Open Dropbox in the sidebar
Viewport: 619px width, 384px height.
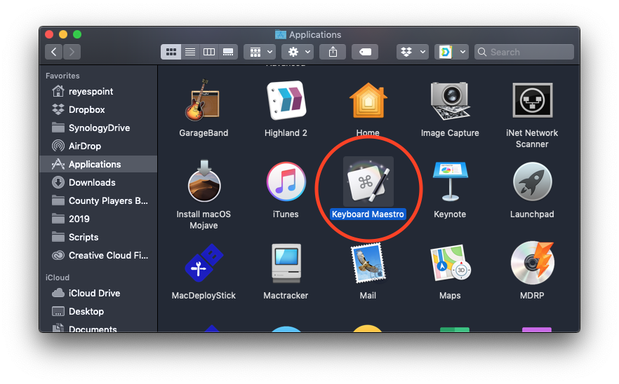click(98, 109)
